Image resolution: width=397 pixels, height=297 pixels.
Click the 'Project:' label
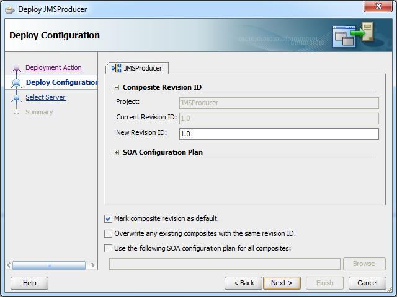128,101
